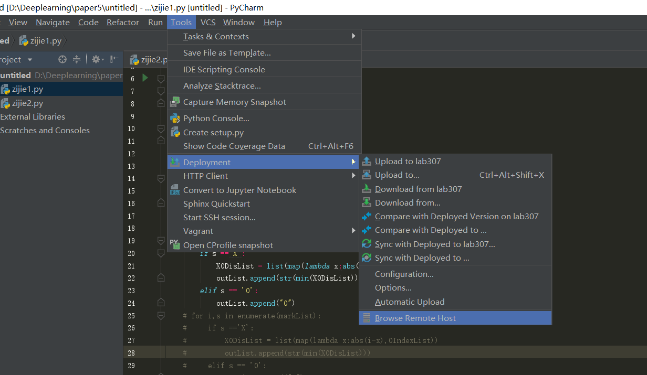The image size is (647, 375).
Task: Select External Libraries node
Action: [x=33, y=116]
